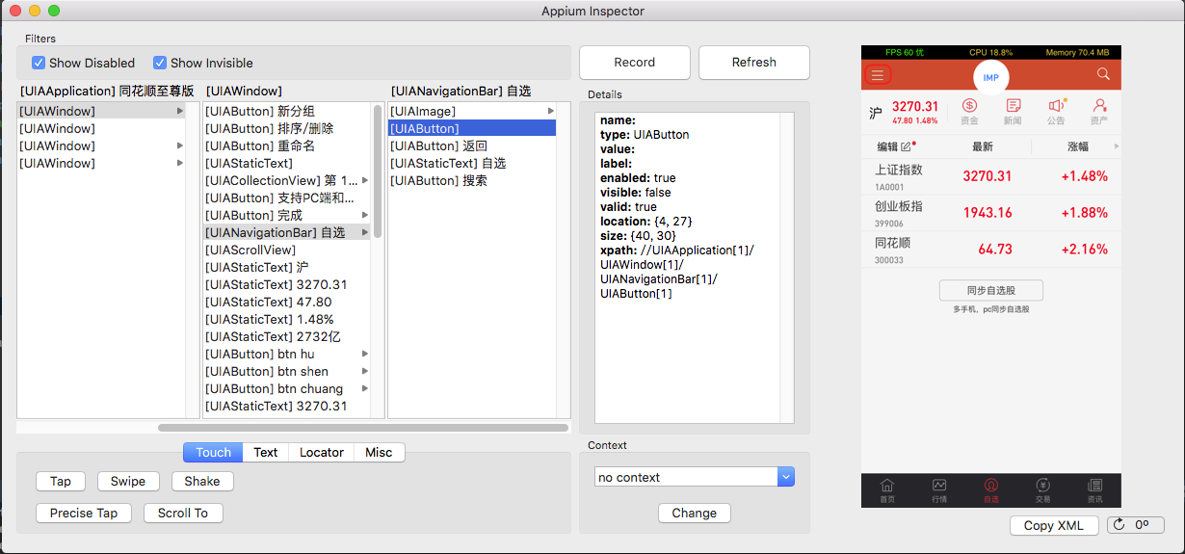The width and height of the screenshot is (1185, 554).
Task: Select the UIAStaticText 沪 row
Action: point(287,267)
